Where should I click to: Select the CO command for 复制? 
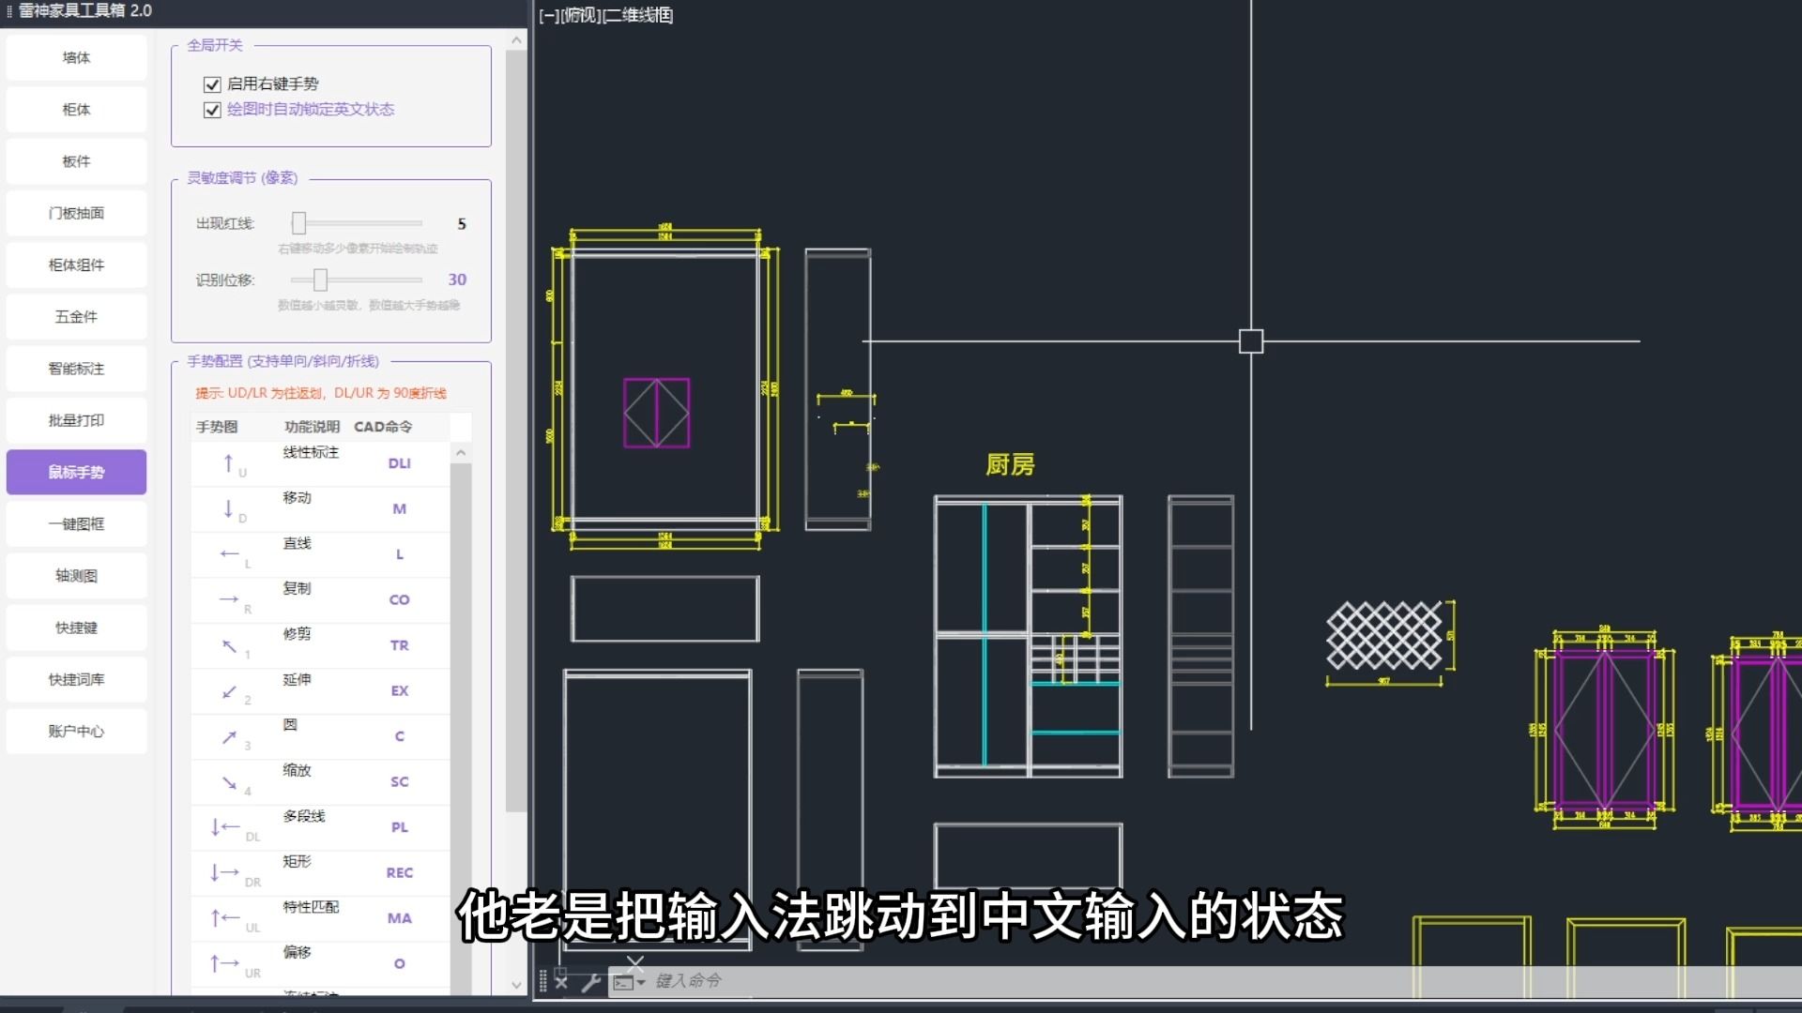click(x=399, y=599)
